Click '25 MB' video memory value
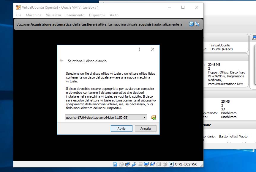 point(225,101)
